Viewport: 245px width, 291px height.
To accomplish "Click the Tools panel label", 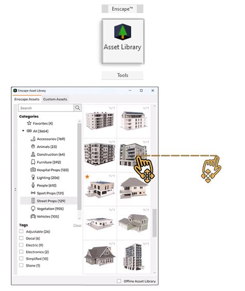I will coord(122,75).
